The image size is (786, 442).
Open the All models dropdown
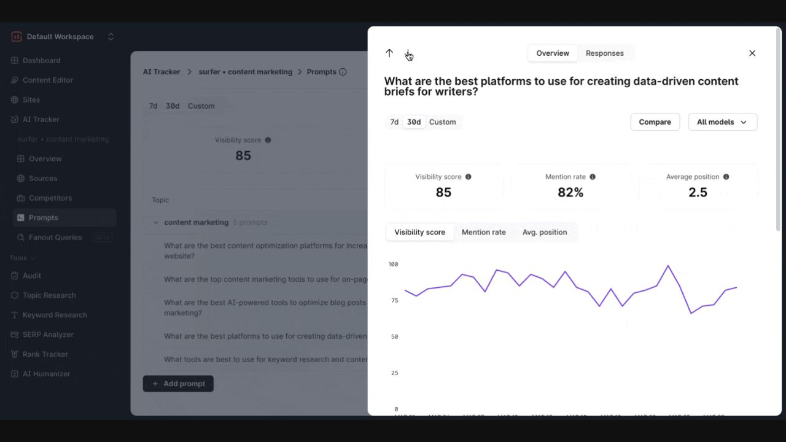(x=723, y=122)
